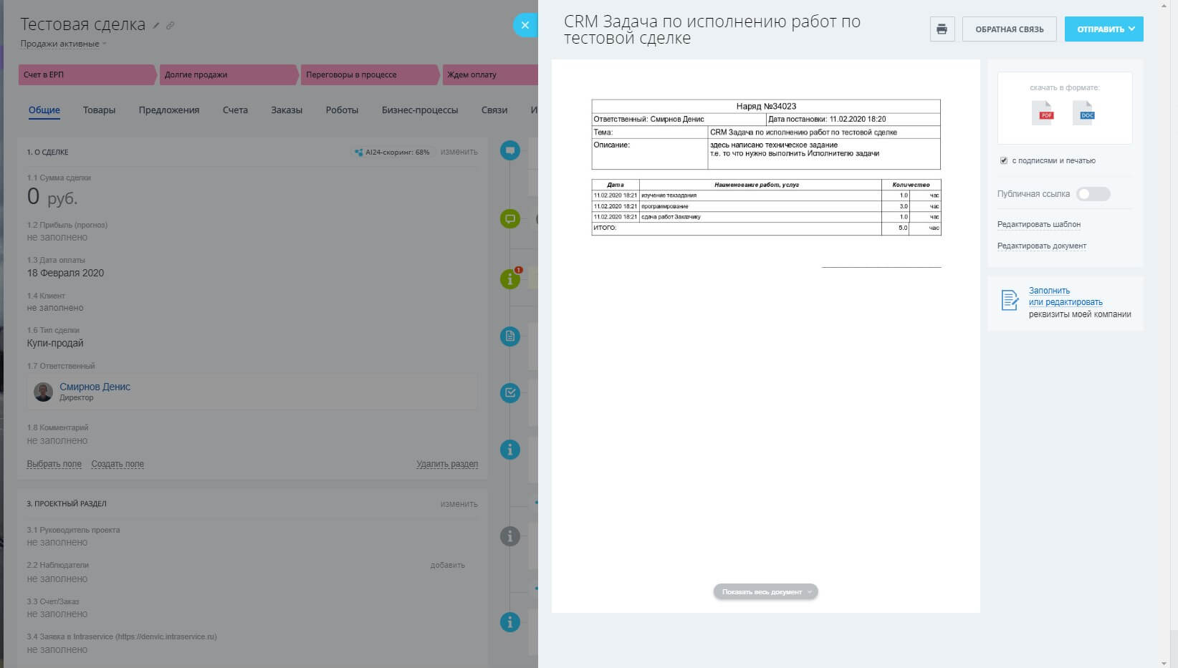Open the 'Бизнес-процессы' tab

click(419, 110)
